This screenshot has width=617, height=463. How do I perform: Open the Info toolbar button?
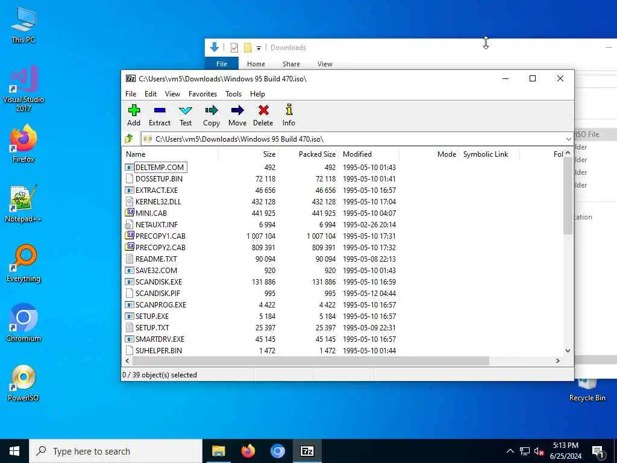[289, 115]
